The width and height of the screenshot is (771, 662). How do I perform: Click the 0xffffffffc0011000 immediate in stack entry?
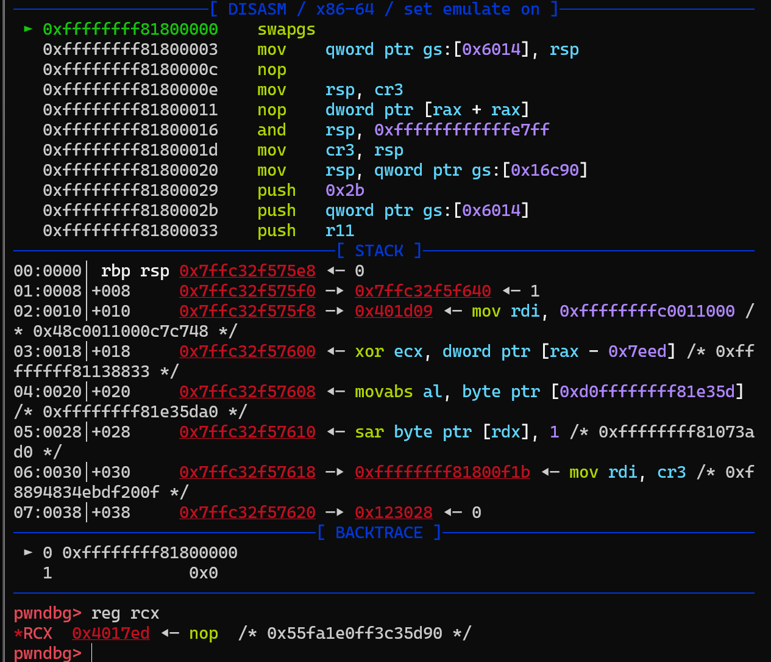click(x=647, y=311)
